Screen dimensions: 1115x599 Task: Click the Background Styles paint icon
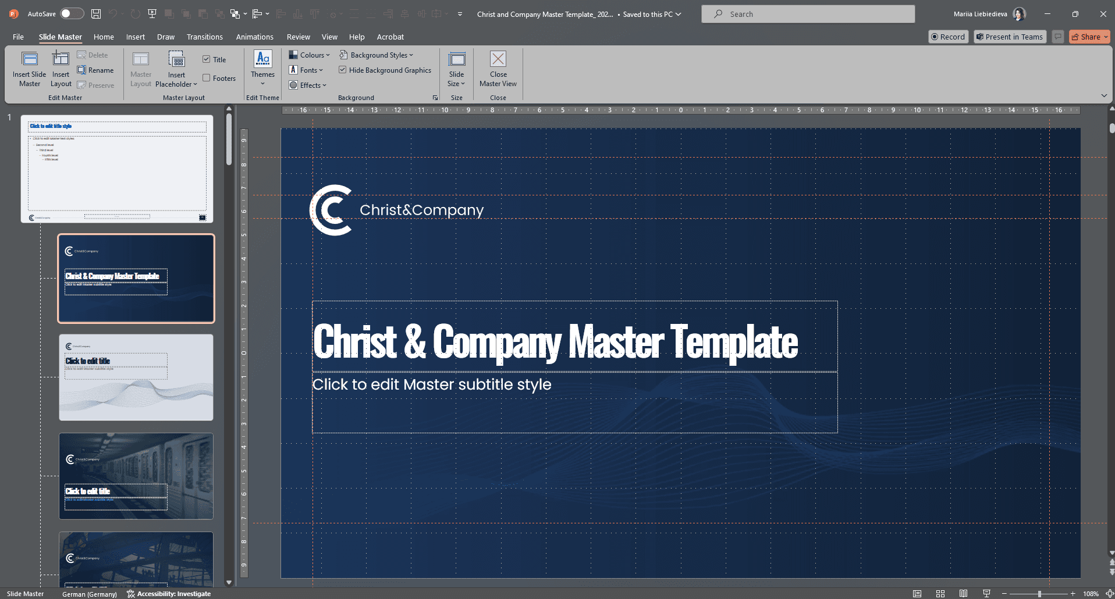click(x=343, y=55)
